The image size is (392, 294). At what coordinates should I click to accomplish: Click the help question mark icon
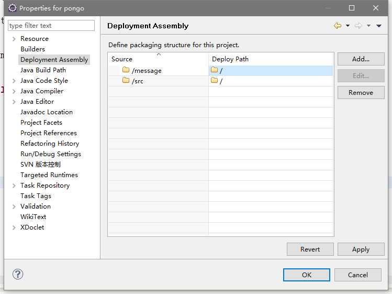click(18, 274)
